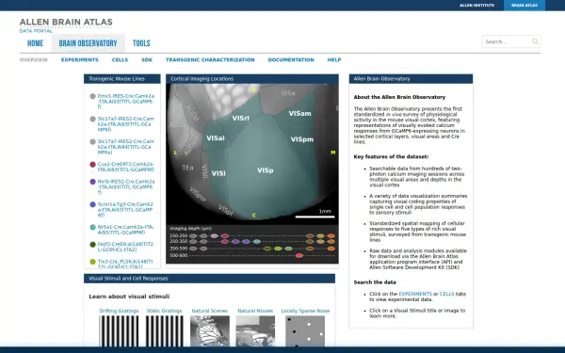Image resolution: width=565 pixels, height=353 pixels.
Task: Open the Natural Movies stimulus link
Action: [x=255, y=311]
